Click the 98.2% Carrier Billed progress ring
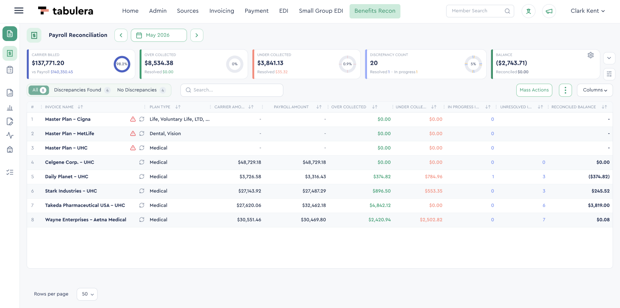Image resolution: width=620 pixels, height=308 pixels. [x=122, y=64]
